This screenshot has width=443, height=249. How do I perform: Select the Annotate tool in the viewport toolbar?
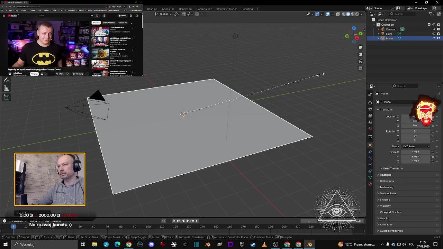[x=6, y=80]
